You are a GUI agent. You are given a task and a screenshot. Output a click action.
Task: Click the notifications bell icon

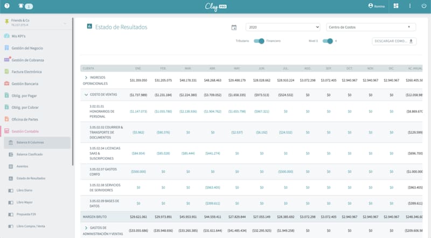(x=22, y=6)
